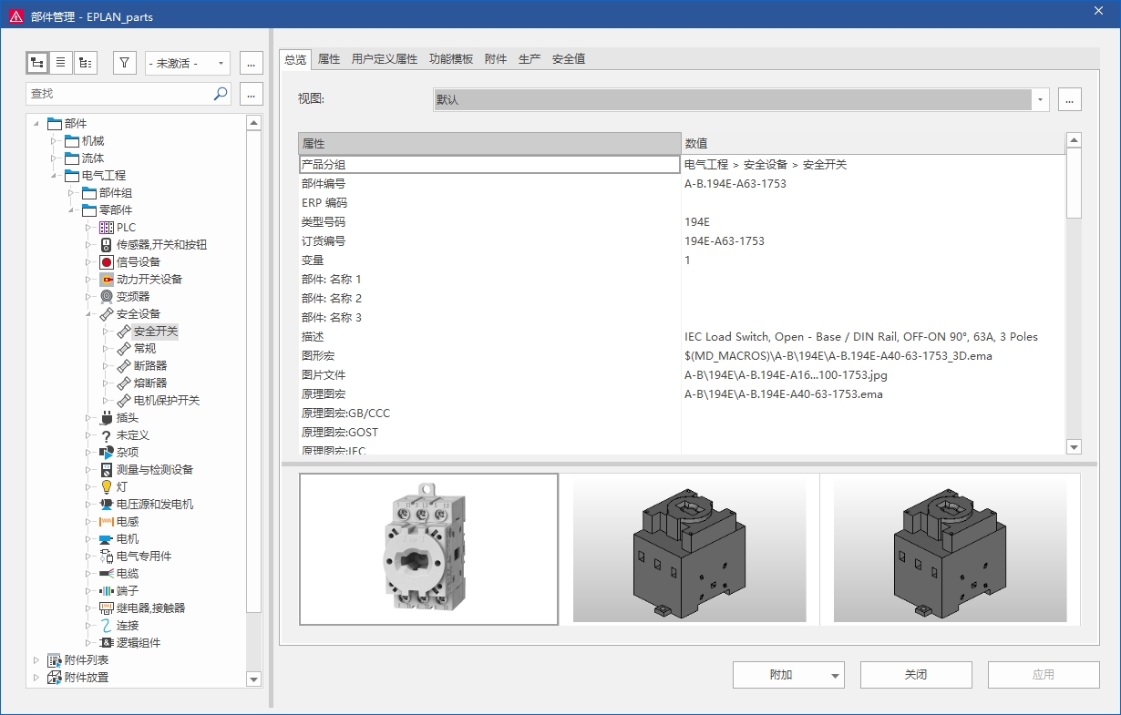Image resolution: width=1121 pixels, height=715 pixels.
Task: Select the PLC category icon
Action: (x=107, y=228)
